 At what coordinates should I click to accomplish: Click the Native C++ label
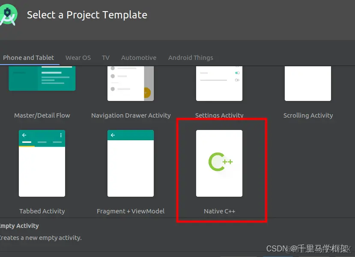[219, 211]
